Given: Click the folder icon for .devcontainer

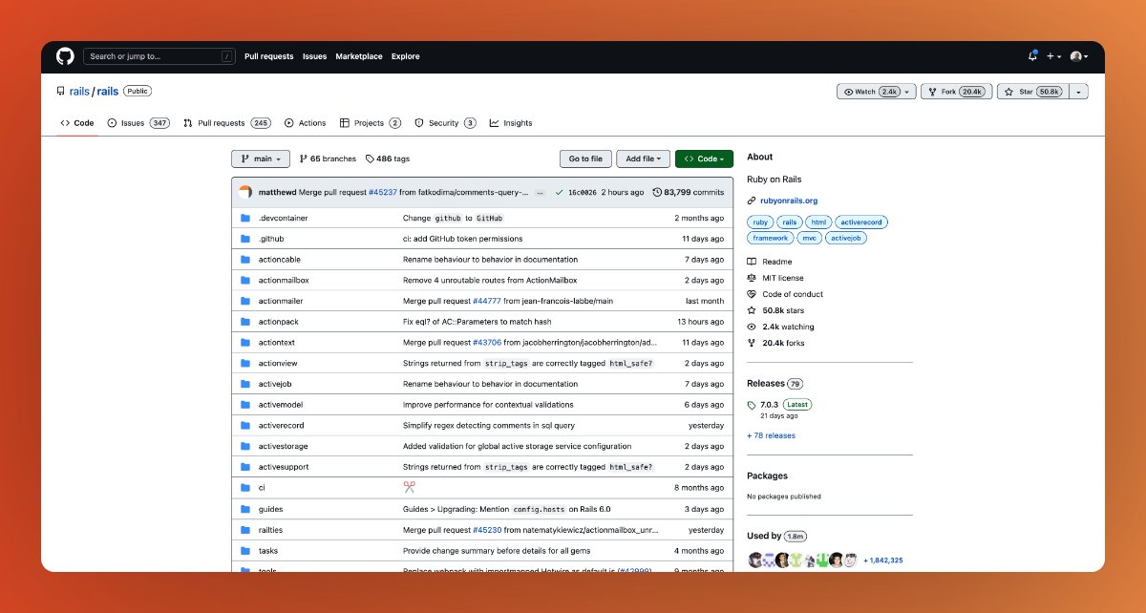Looking at the screenshot, I should pyautogui.click(x=245, y=218).
